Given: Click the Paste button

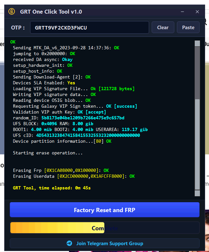Looking at the screenshot, I should pyautogui.click(x=188, y=28).
